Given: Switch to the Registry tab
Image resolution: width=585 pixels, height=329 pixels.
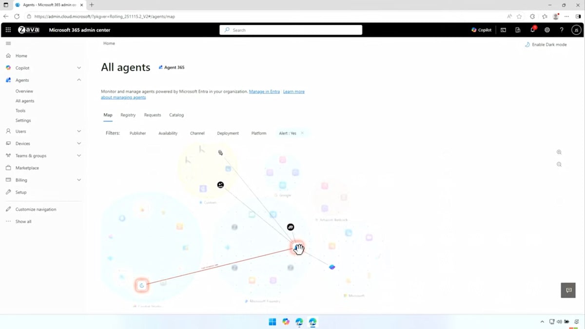Looking at the screenshot, I should [128, 115].
